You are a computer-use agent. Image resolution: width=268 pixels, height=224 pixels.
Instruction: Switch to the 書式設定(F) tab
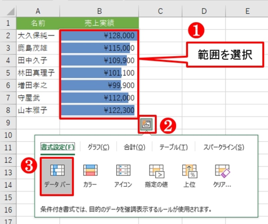[58, 147]
